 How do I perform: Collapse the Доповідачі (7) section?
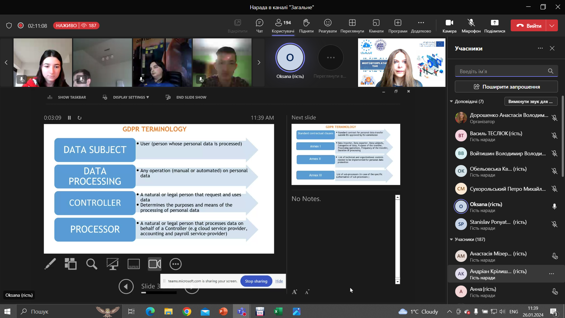tap(451, 102)
